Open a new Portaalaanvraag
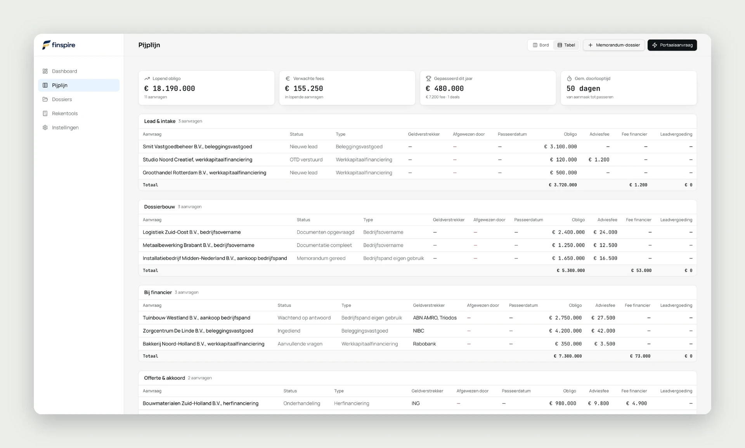Image resolution: width=745 pixels, height=448 pixels. [672, 45]
